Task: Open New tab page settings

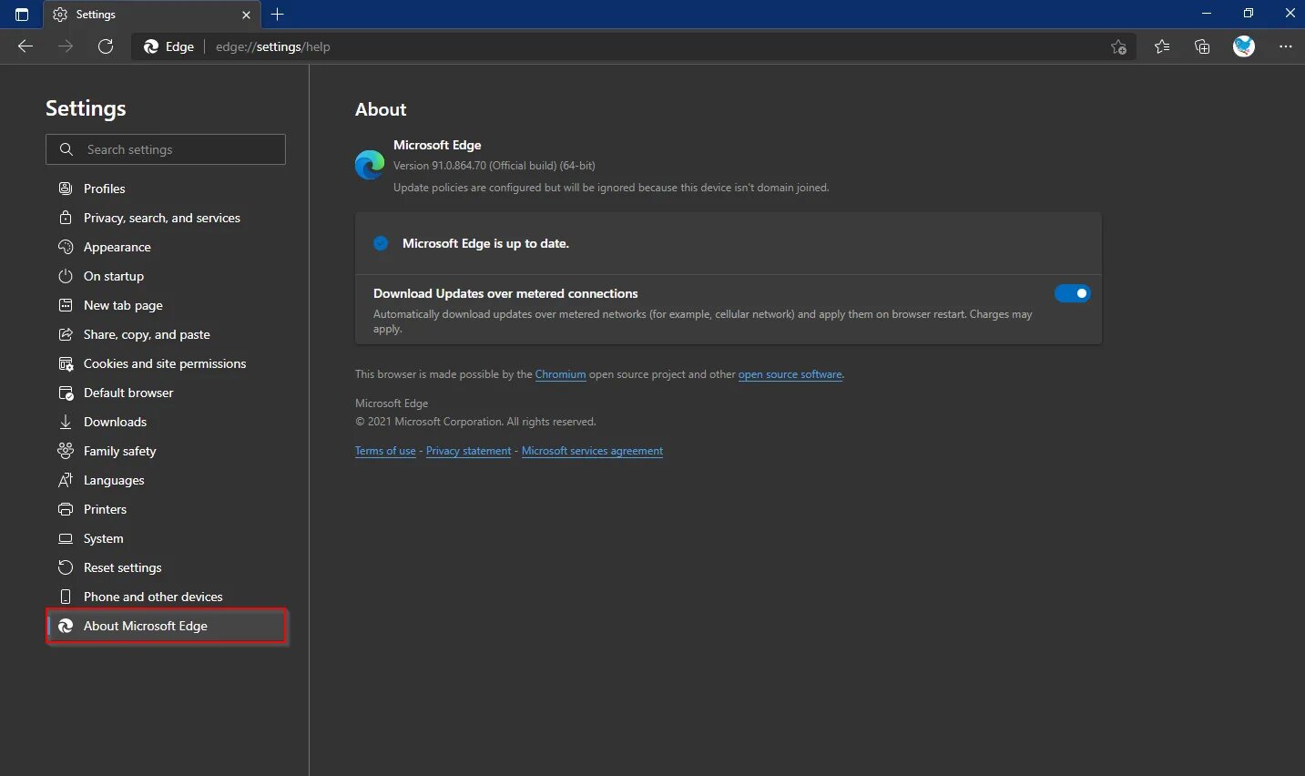Action: [166, 305]
